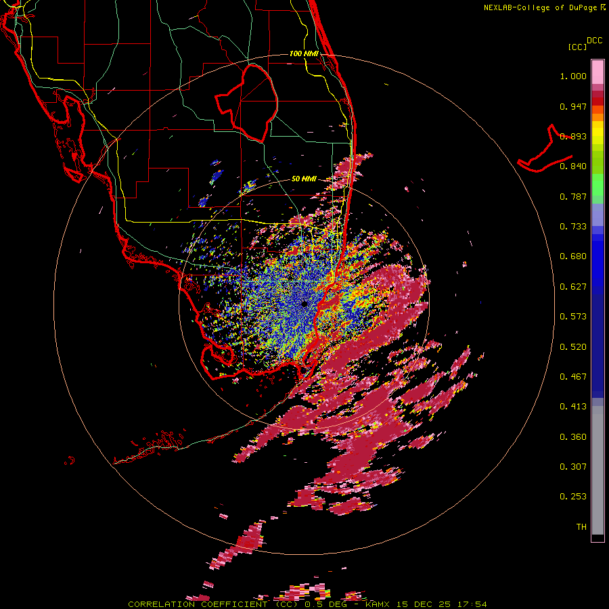Select the 0.680 scale value
The width and height of the screenshot is (609, 609).
[x=573, y=256]
